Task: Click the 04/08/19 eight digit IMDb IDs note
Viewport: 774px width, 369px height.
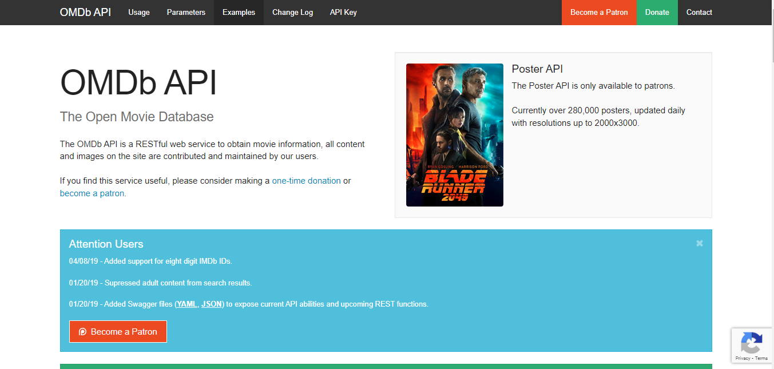Action: point(150,261)
